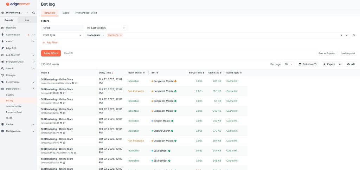
Task: Click the Period filter field
Action: tap(62, 28)
